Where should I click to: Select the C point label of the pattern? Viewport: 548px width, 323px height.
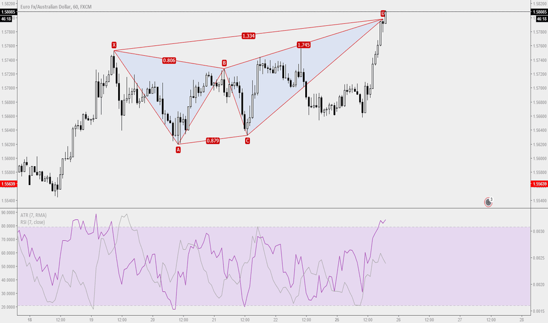[248, 141]
